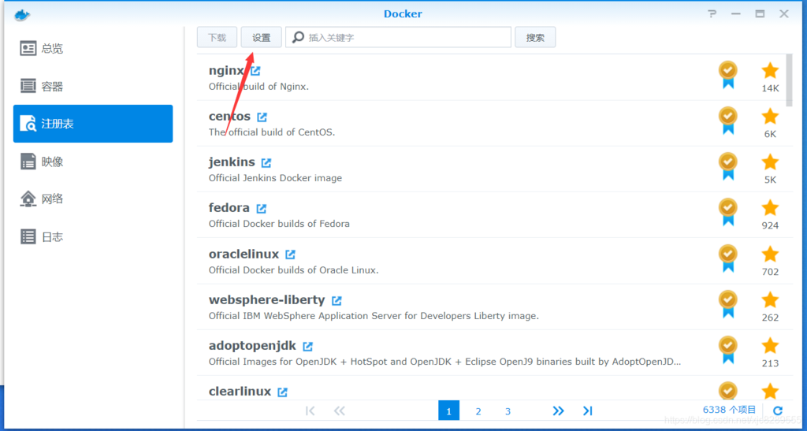
Task: Click description 'Official Docker builds of Fedora'
Action: [x=279, y=224]
